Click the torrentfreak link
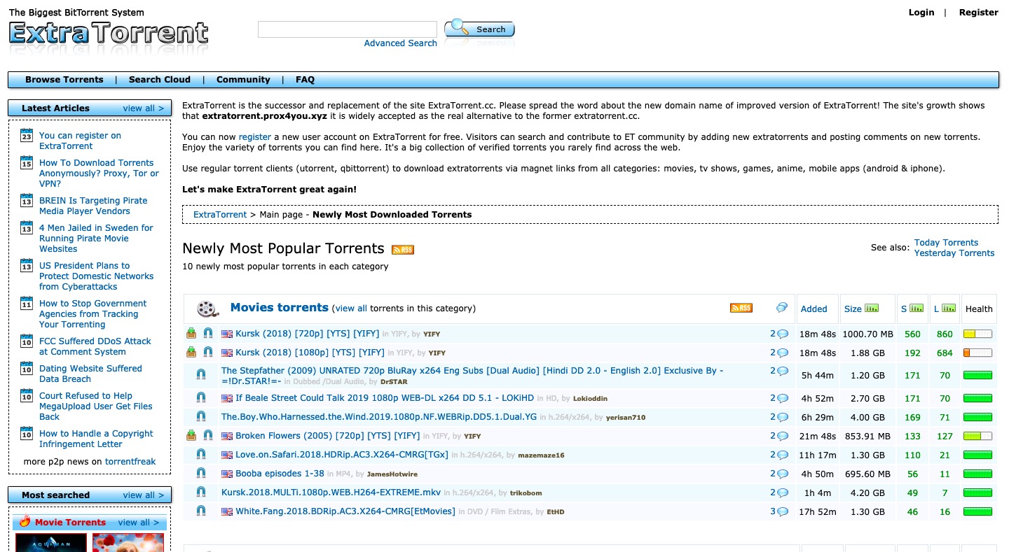Image resolution: width=1009 pixels, height=552 pixels. [x=130, y=462]
